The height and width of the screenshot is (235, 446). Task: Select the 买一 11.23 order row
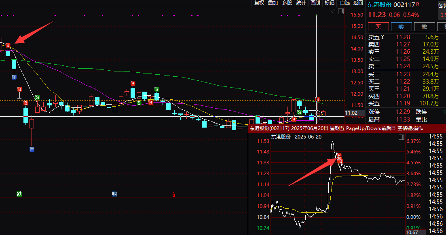pos(404,74)
